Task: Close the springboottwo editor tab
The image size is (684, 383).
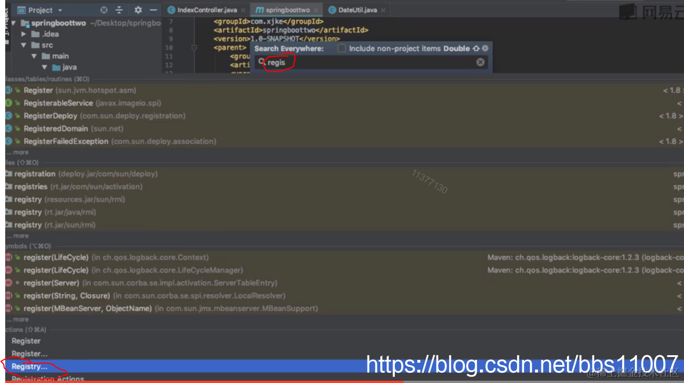Action: point(315,10)
